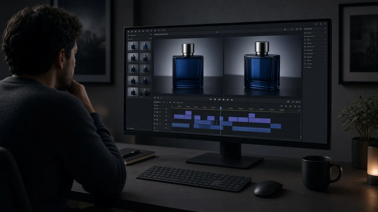This screenshot has height=212, width=378.
Task: Click the blue playhead handle on timeline ruler
Action: coord(221,108)
